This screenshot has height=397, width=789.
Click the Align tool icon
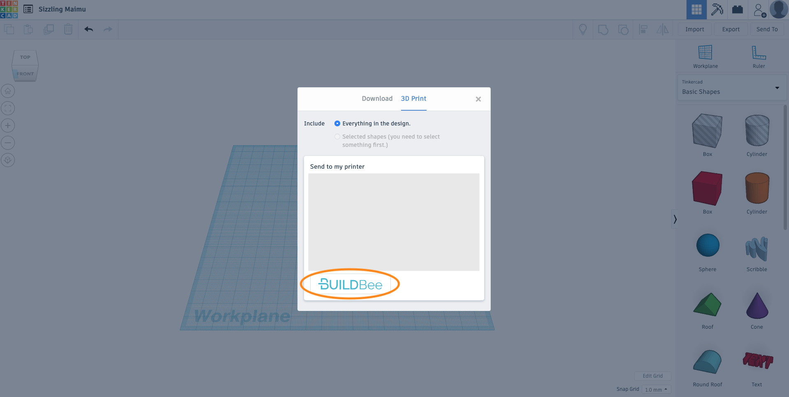click(643, 29)
